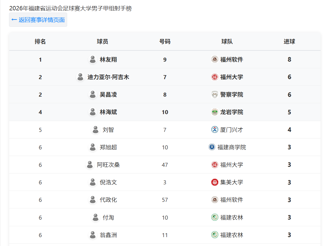The height and width of the screenshot is (246, 326).
Task: Click 福州软件 logo in 林友翔 row
Action: [x=215, y=59]
